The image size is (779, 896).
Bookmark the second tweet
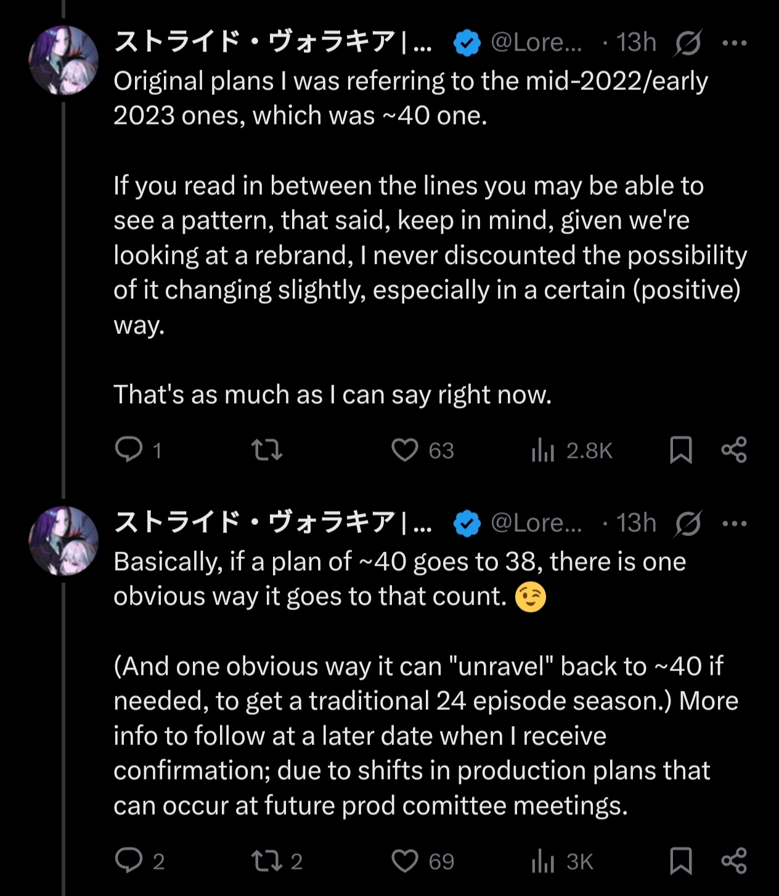tap(681, 860)
